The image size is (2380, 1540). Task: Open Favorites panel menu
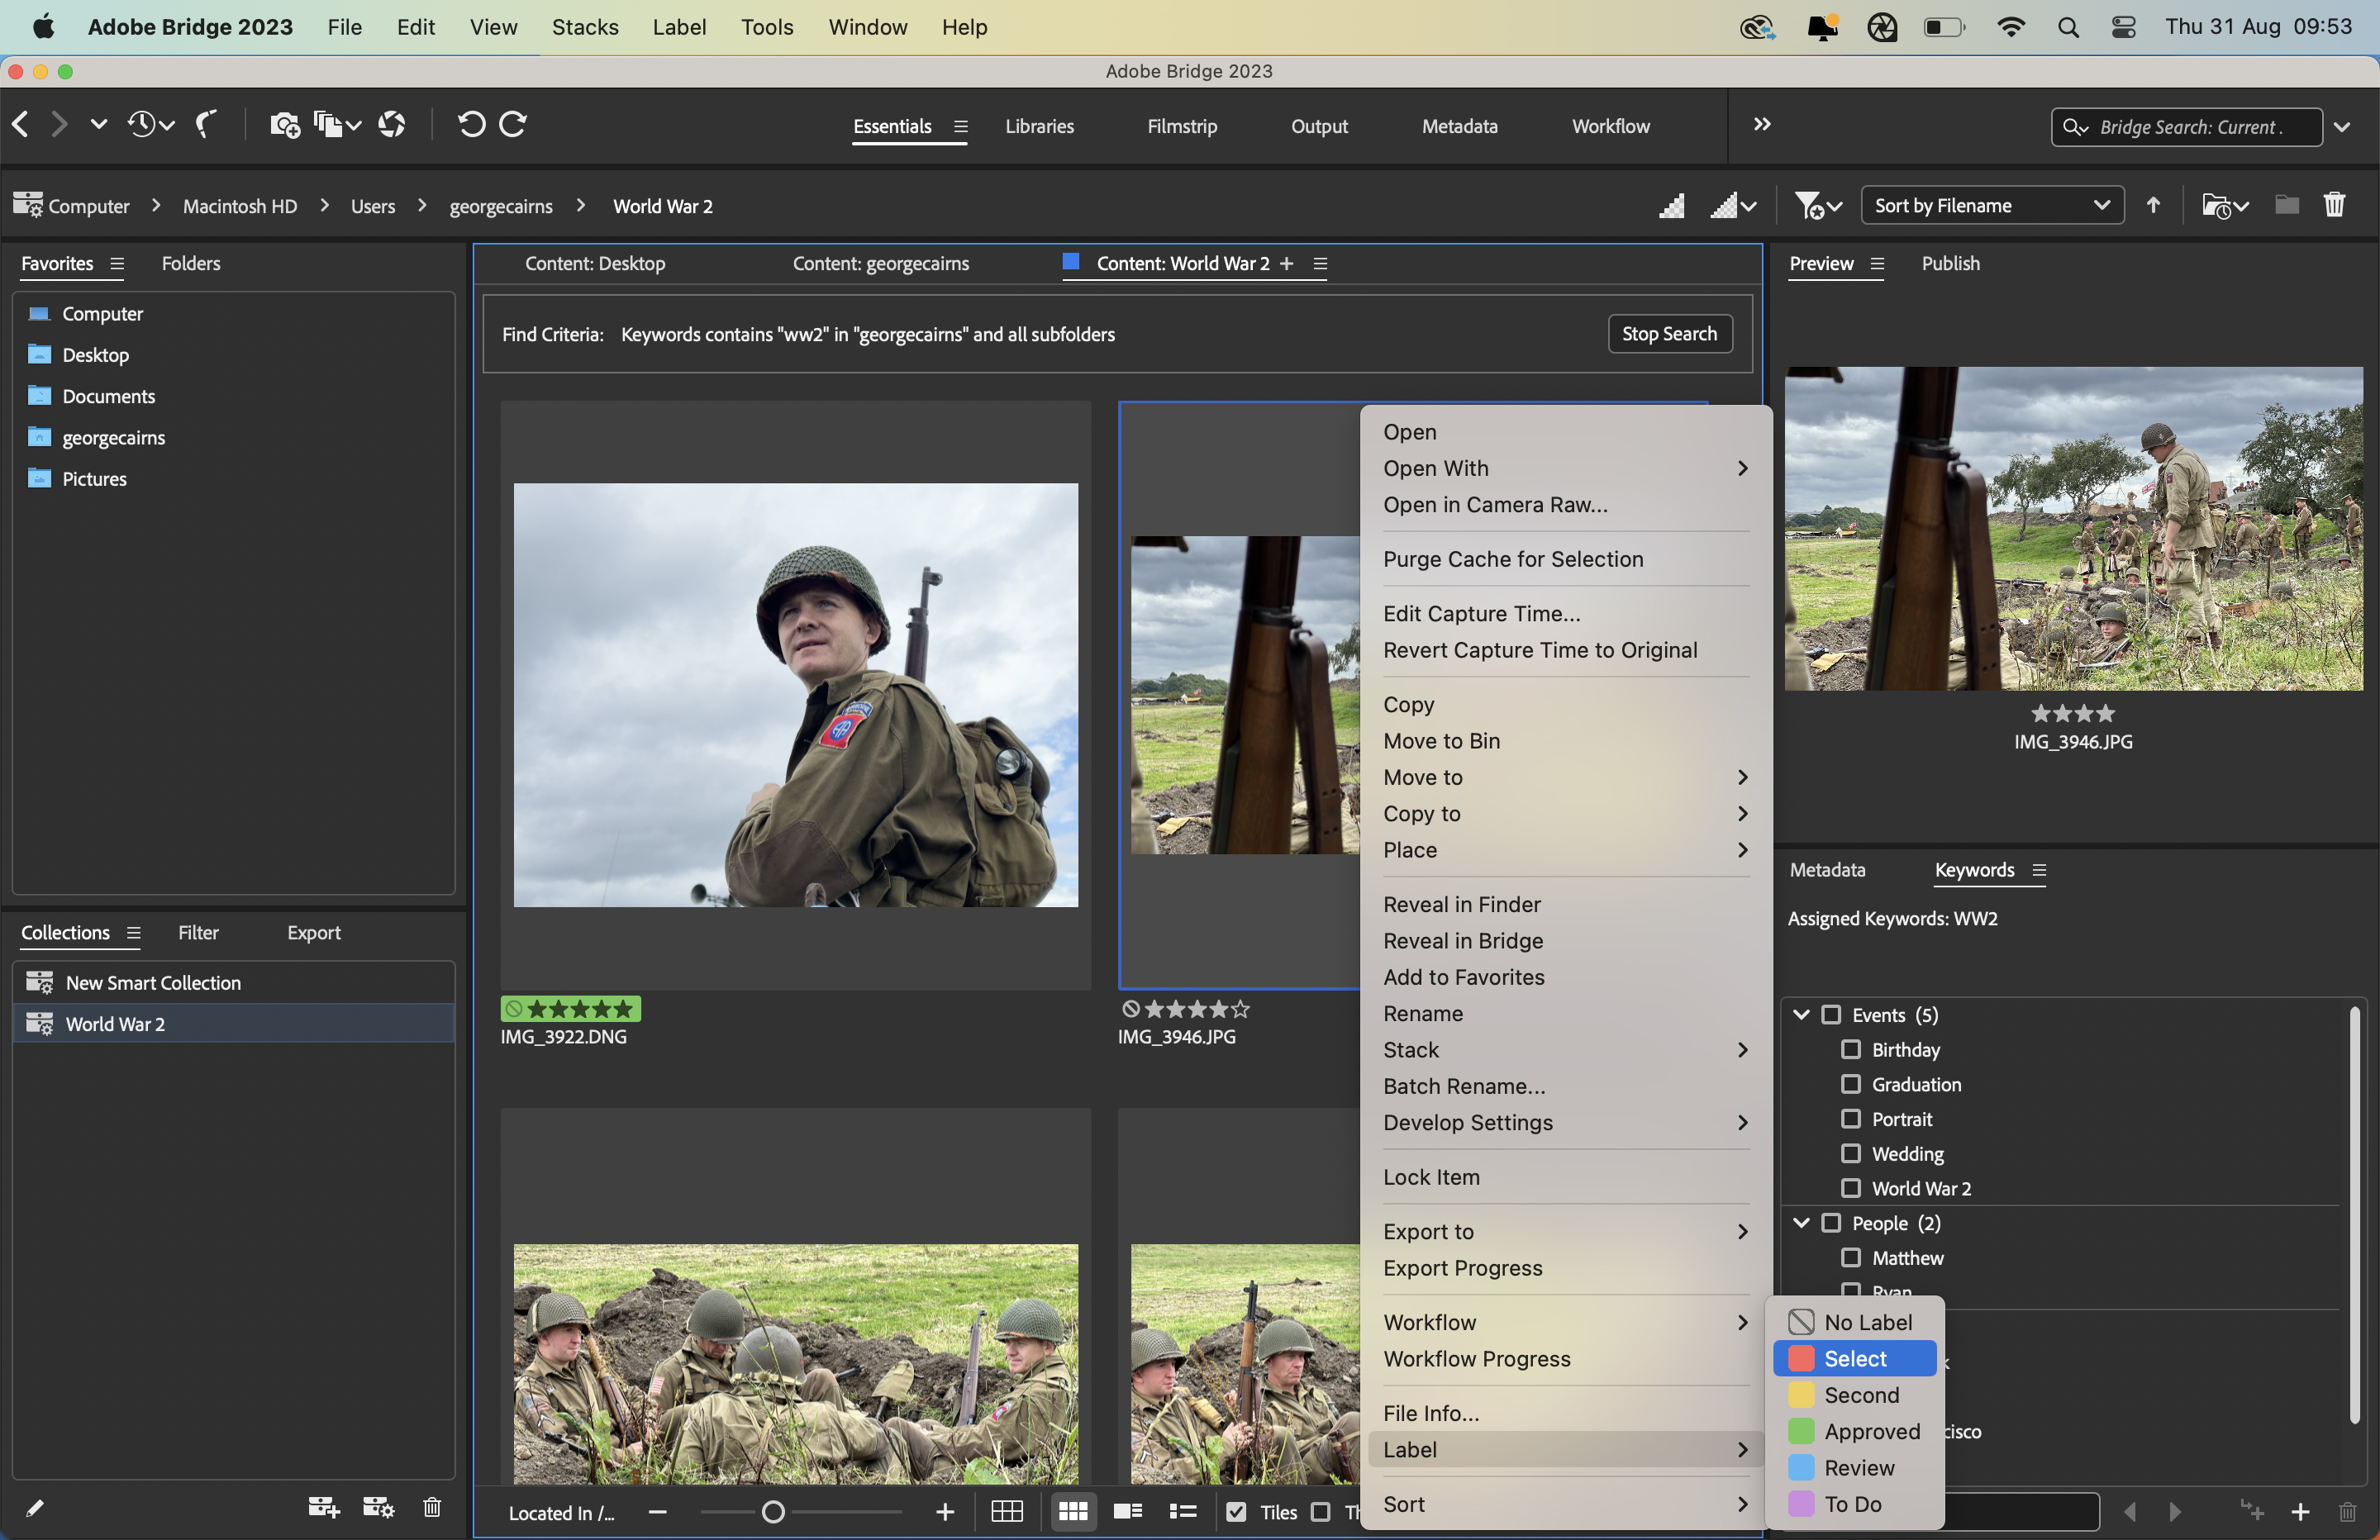click(x=117, y=264)
